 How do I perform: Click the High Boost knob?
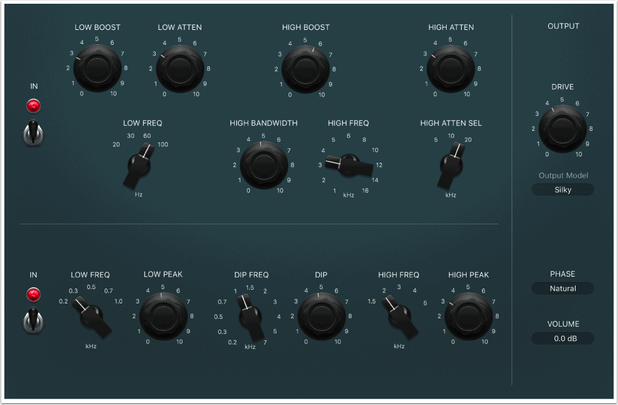coord(305,67)
